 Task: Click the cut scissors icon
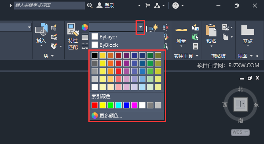(226, 27)
